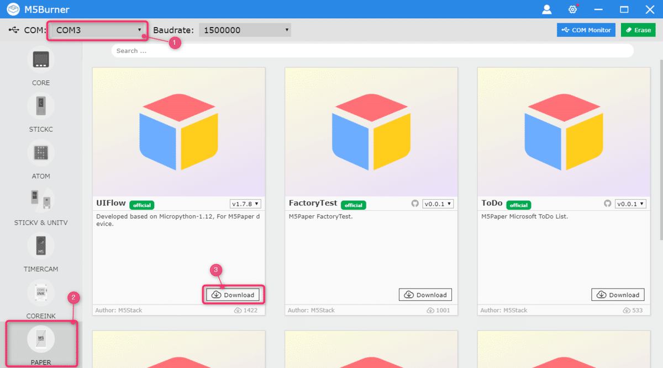Open the user account icon
The height and width of the screenshot is (368, 663).
click(547, 9)
